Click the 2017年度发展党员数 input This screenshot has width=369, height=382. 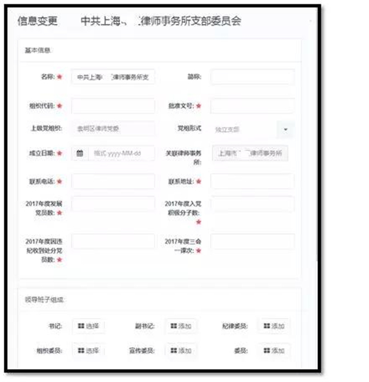[113, 204]
